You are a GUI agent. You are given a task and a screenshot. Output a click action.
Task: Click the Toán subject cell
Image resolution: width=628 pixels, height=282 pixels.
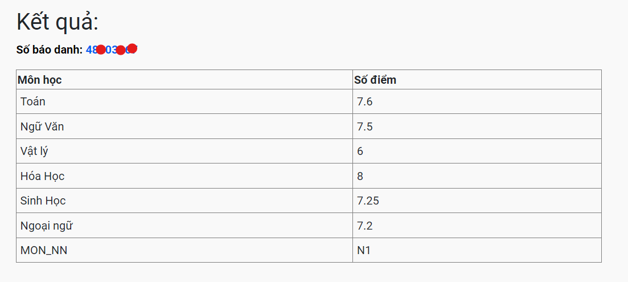33,101
